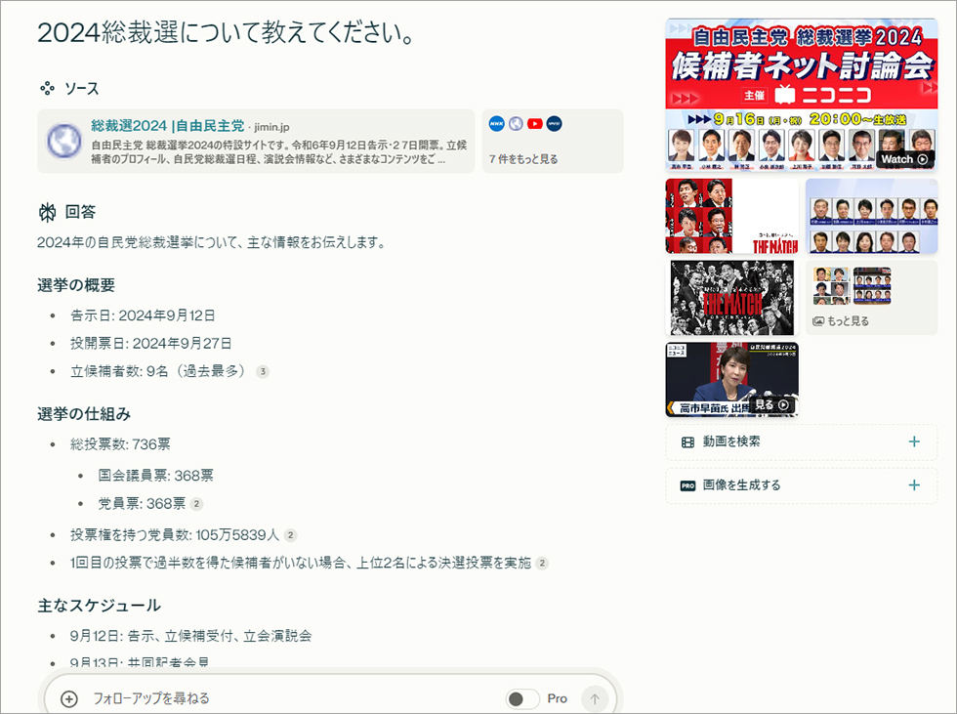Click the フォローアップを尋ねる input field
Viewport: 957px width, 714px height.
(293, 698)
